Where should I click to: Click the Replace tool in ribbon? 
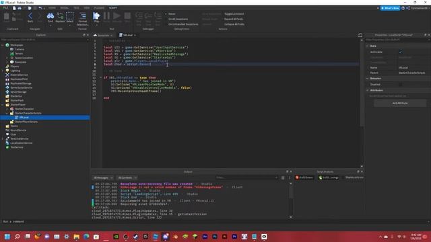[60, 17]
